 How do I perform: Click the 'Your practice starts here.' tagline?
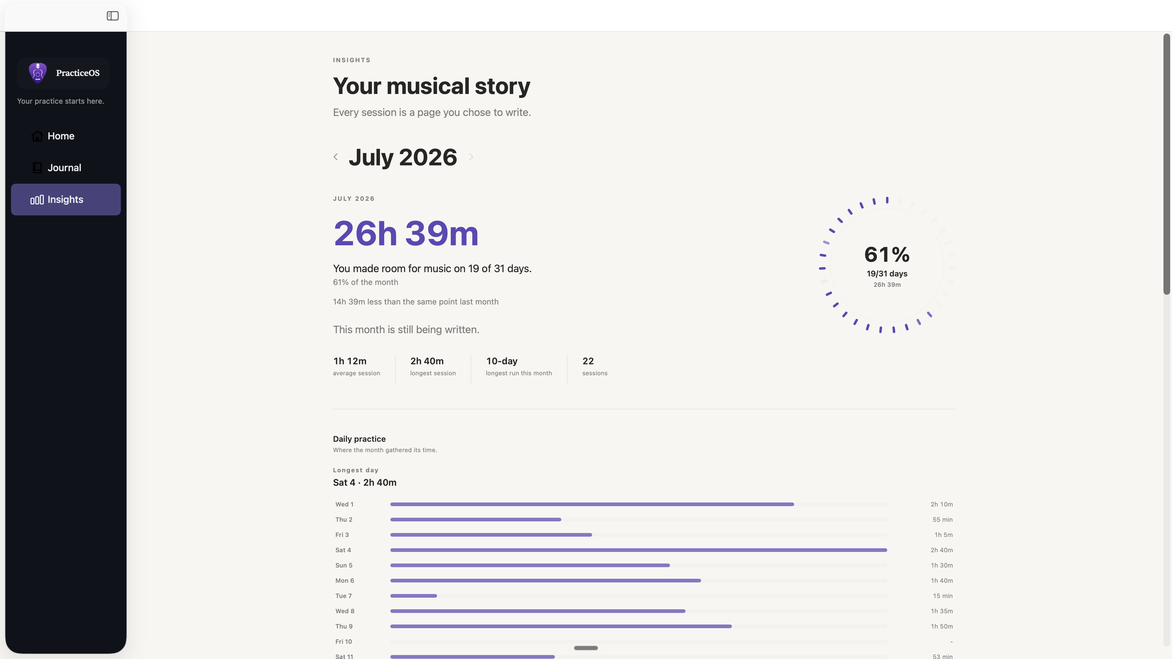pyautogui.click(x=60, y=101)
